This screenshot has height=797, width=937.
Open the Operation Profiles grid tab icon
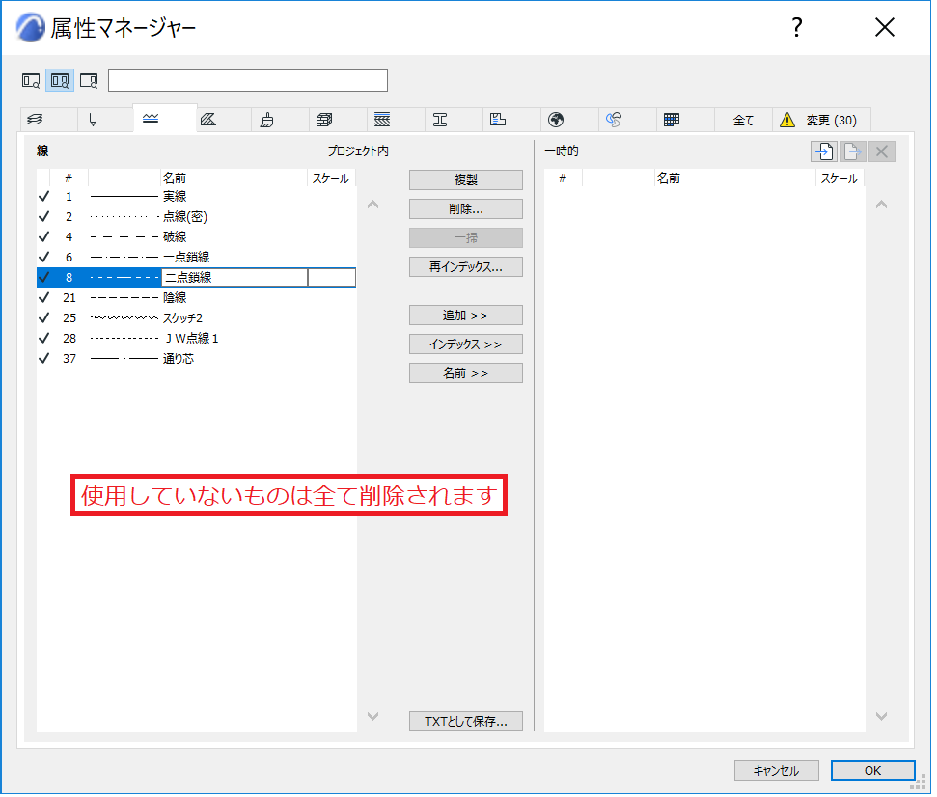pos(672,120)
